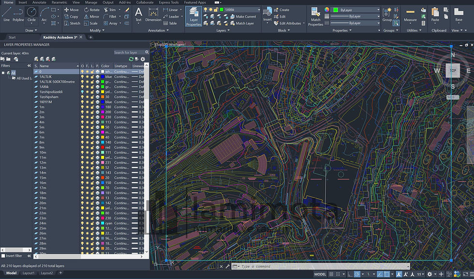Select the Dimension tool
This screenshot has height=279, width=474.
(x=153, y=15)
